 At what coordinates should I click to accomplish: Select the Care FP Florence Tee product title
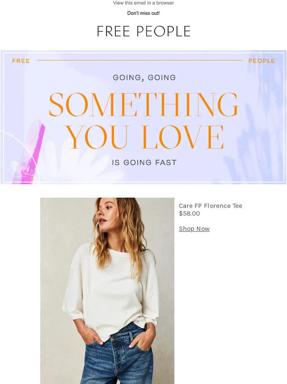pyautogui.click(x=210, y=206)
